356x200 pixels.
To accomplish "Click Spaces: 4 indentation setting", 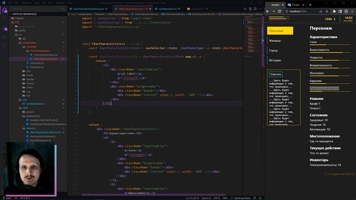I will pyautogui.click(x=206, y=198).
